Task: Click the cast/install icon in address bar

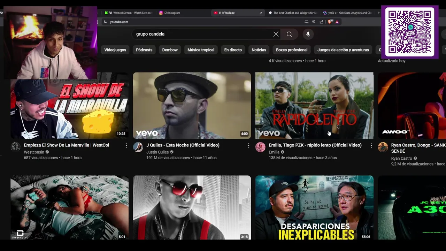Action: pos(307,22)
